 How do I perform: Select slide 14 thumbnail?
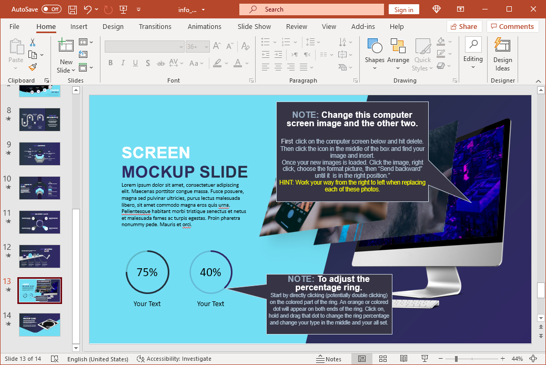40,325
